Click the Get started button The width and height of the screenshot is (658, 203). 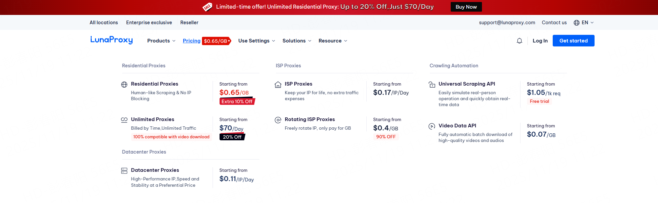click(573, 41)
